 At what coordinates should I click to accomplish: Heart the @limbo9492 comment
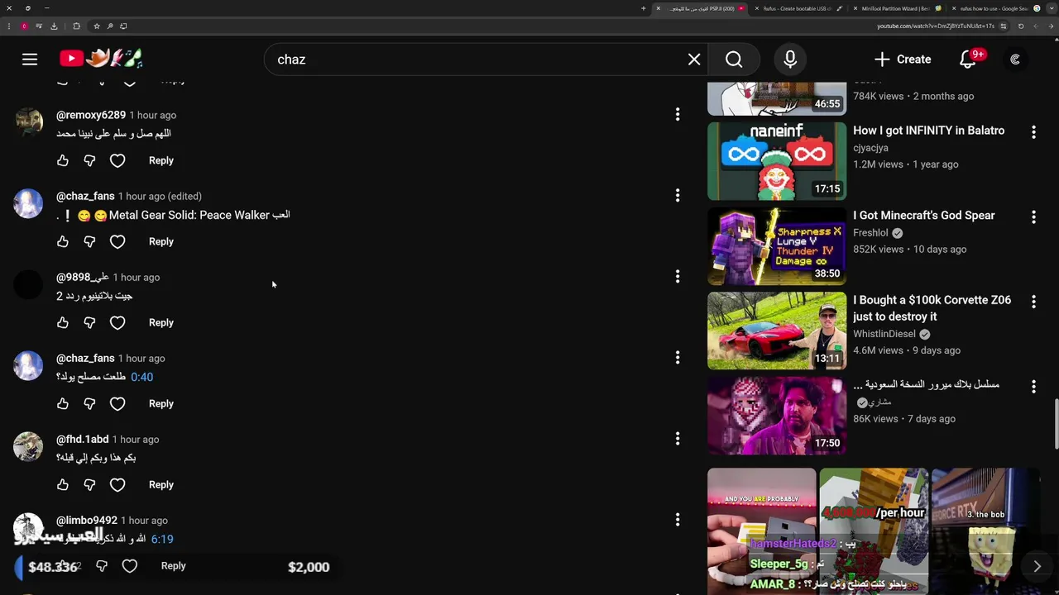(130, 566)
